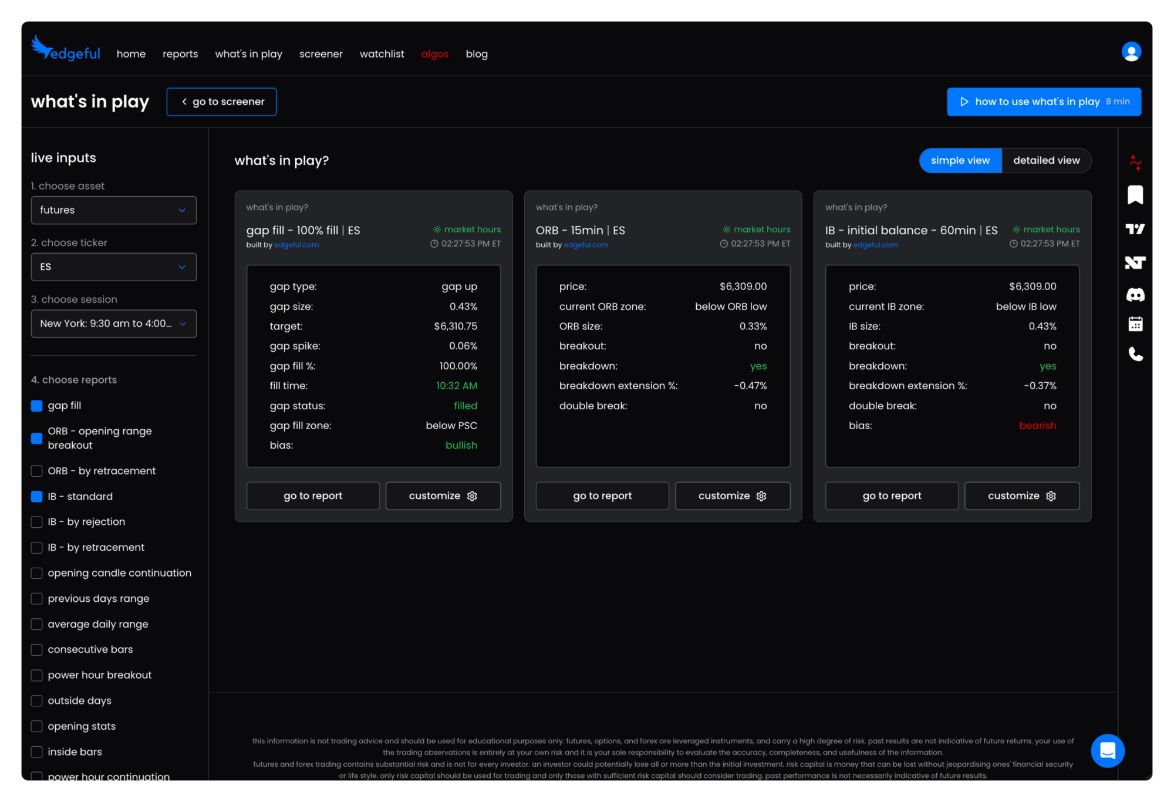1174x802 pixels.
Task: Uncheck the gap fill report checkbox
Action: [x=36, y=406]
